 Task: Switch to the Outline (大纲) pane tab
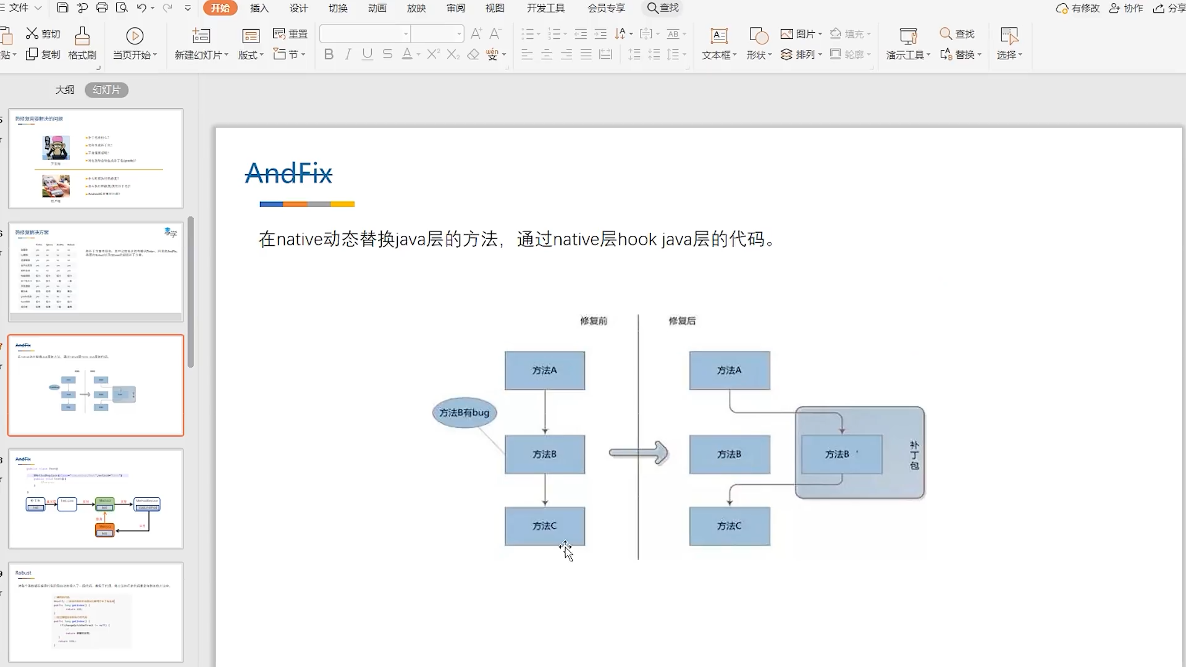(65, 90)
